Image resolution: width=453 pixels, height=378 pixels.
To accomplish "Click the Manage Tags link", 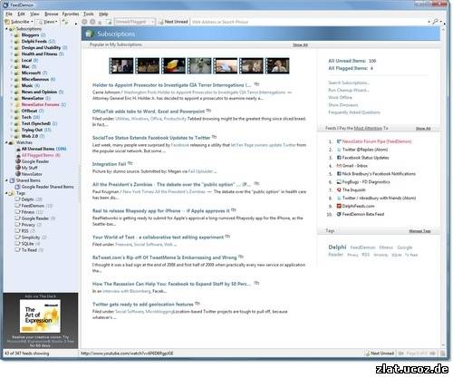I will (419, 231).
